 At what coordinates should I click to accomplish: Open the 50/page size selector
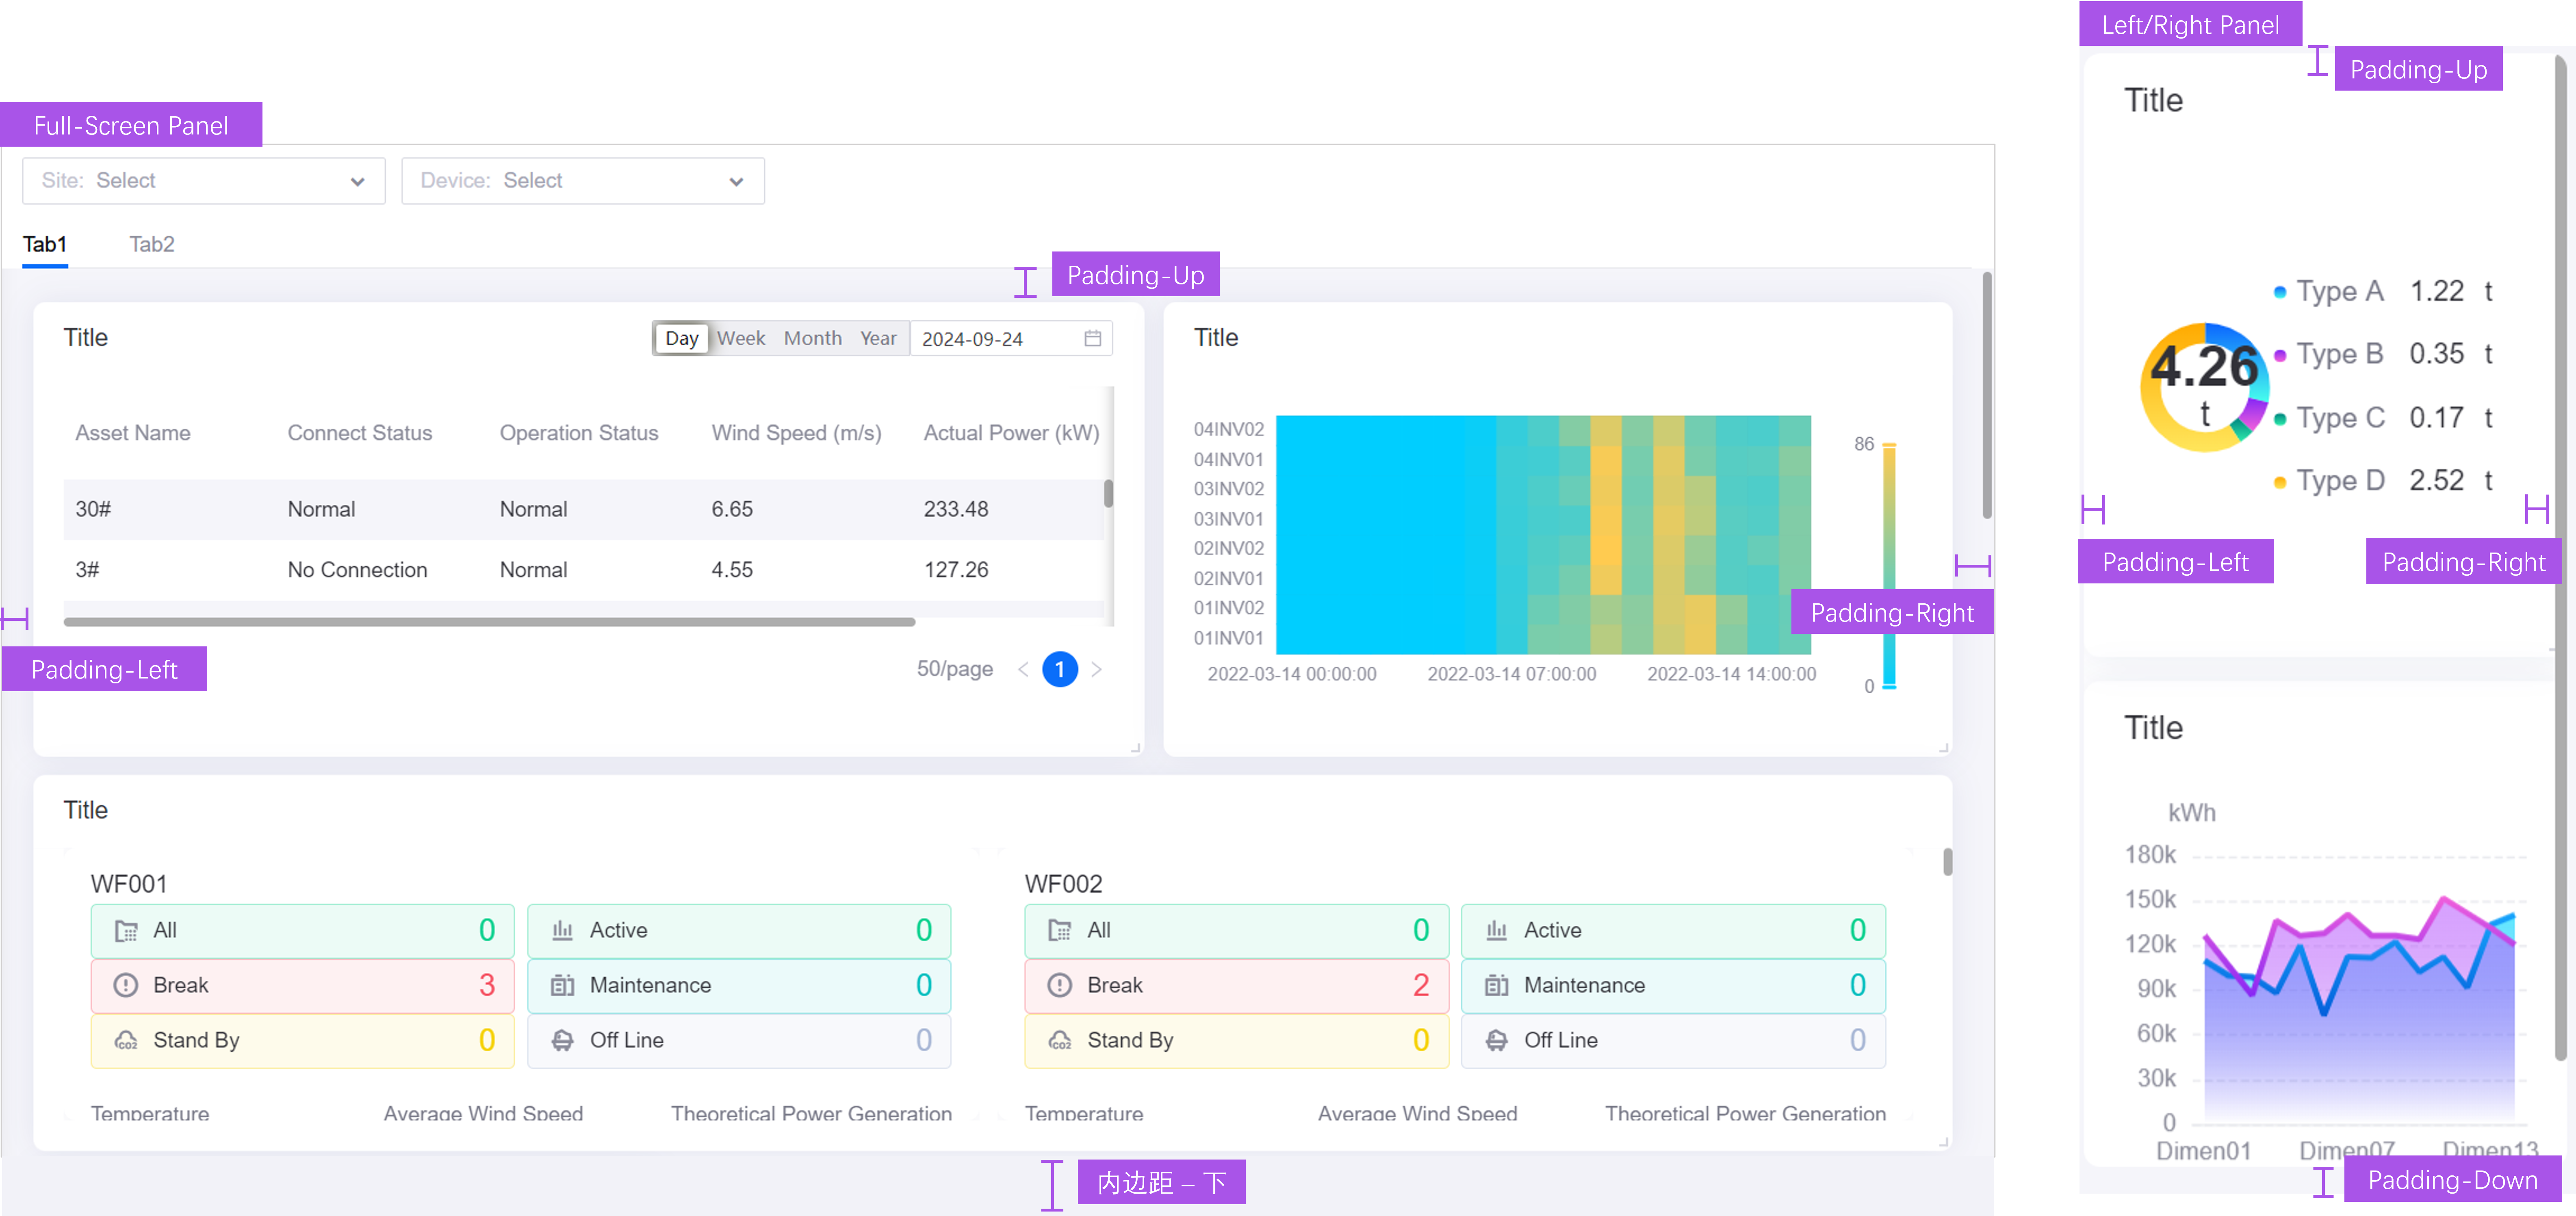tap(954, 669)
